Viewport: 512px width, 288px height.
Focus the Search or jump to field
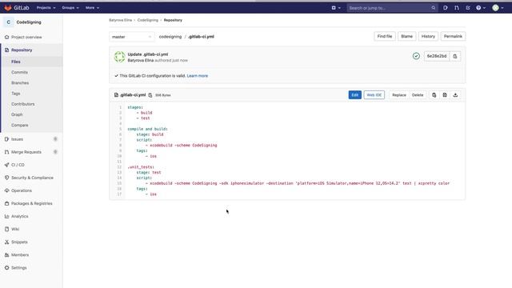coord(391,8)
